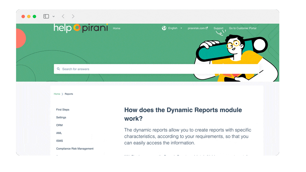Select the AML category
The width and height of the screenshot is (306, 172).
[x=59, y=133]
